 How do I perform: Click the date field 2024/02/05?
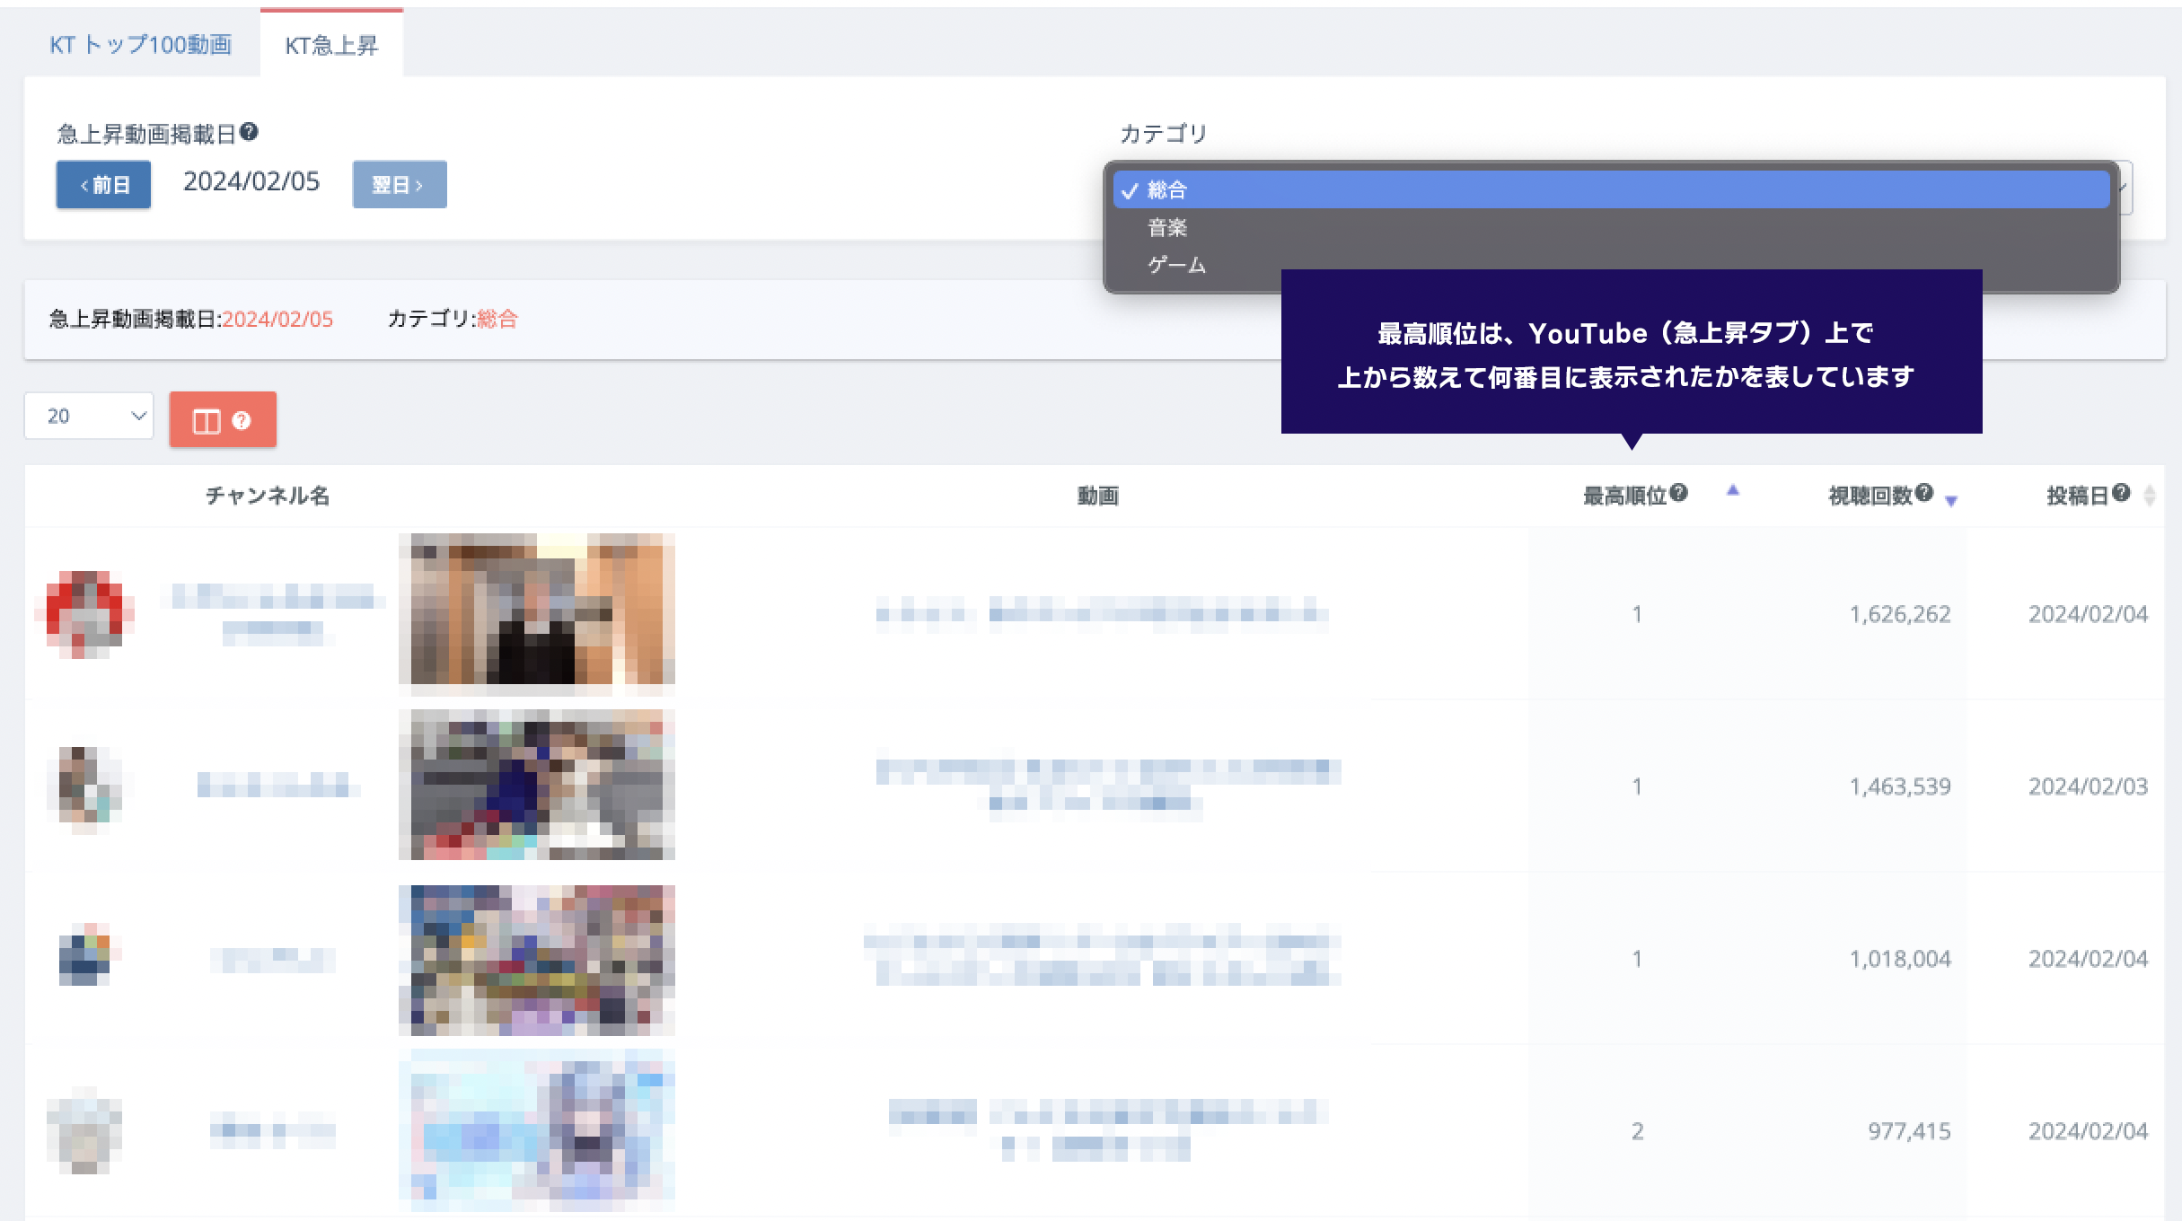click(251, 182)
